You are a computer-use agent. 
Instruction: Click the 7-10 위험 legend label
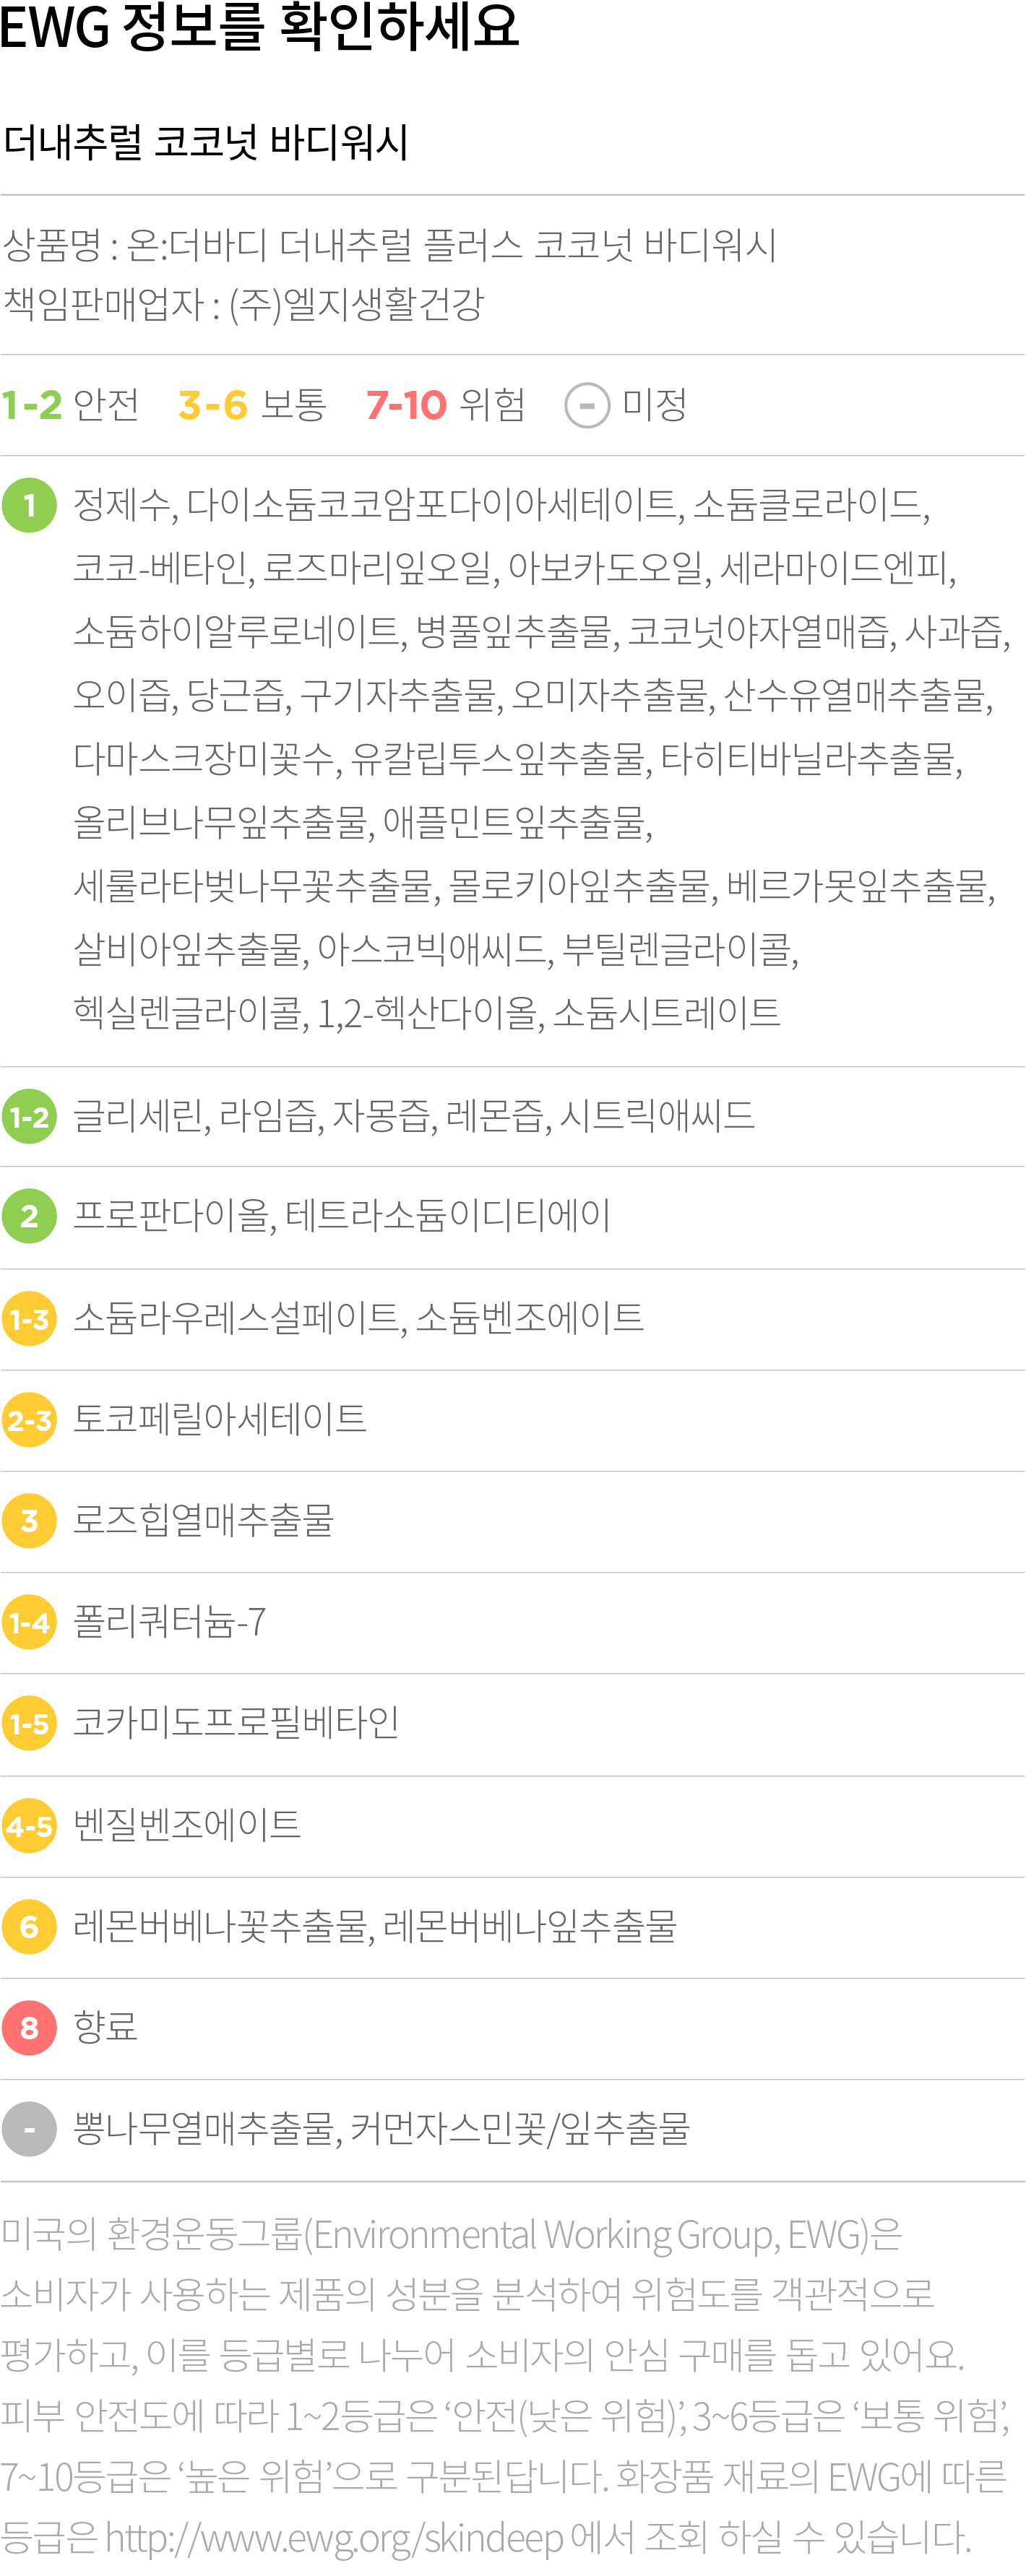pos(445,405)
